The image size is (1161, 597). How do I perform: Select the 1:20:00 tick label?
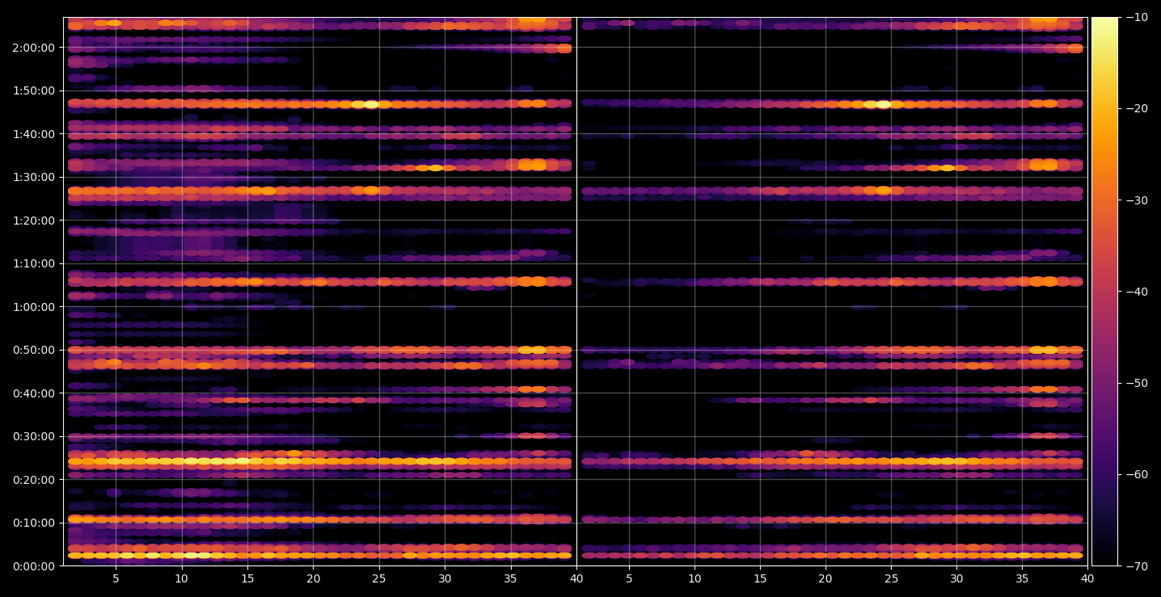click(x=34, y=221)
